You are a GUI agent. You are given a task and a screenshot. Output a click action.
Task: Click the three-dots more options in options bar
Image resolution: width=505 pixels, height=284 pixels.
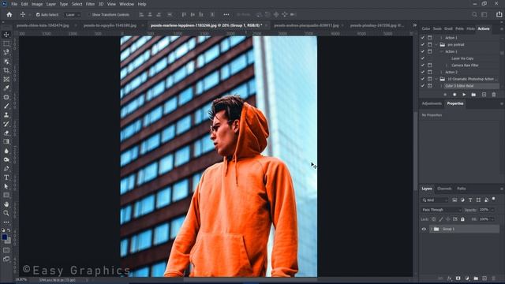[x=226, y=14]
